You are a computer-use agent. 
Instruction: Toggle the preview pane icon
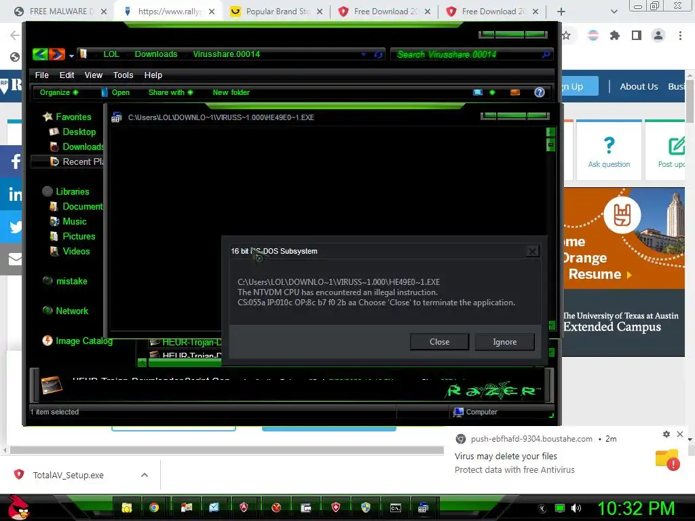click(x=515, y=92)
